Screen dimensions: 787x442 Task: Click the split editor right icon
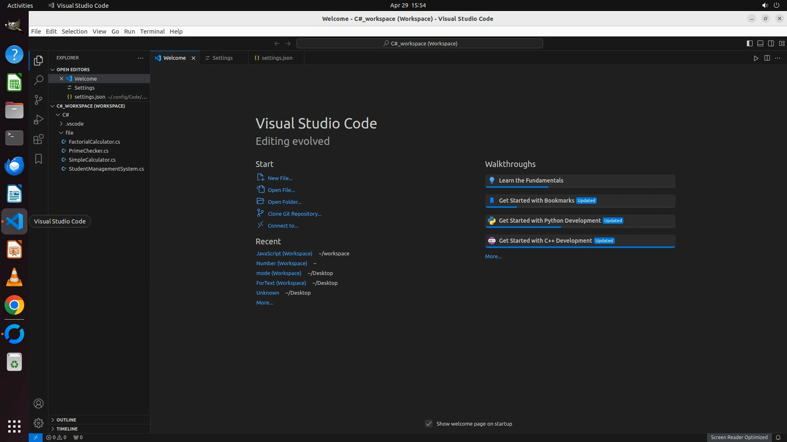tap(767, 58)
